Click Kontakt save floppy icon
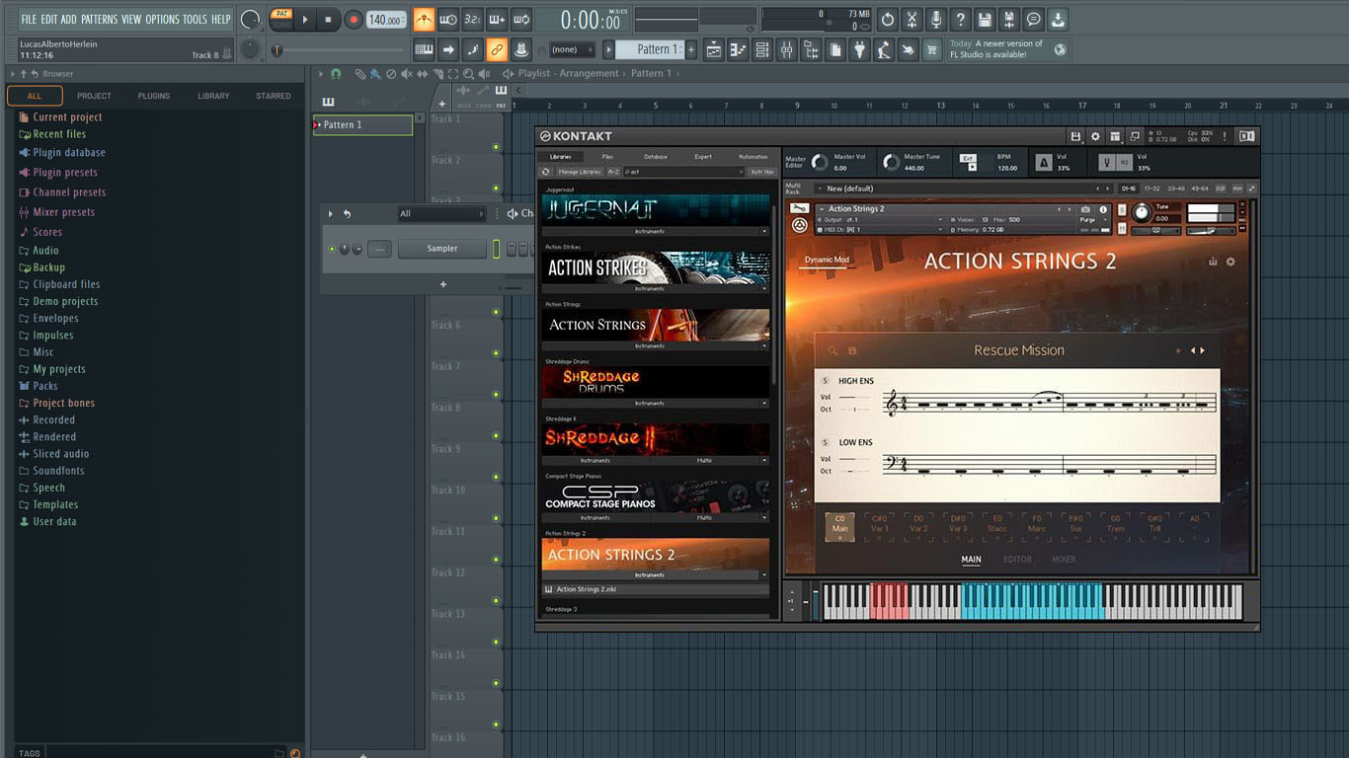Image resolution: width=1349 pixels, height=758 pixels. tap(1075, 136)
